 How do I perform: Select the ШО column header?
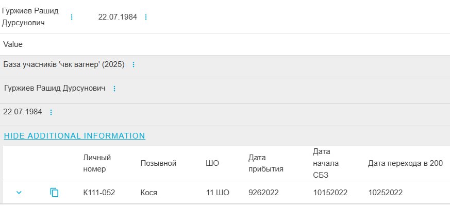[212, 163]
